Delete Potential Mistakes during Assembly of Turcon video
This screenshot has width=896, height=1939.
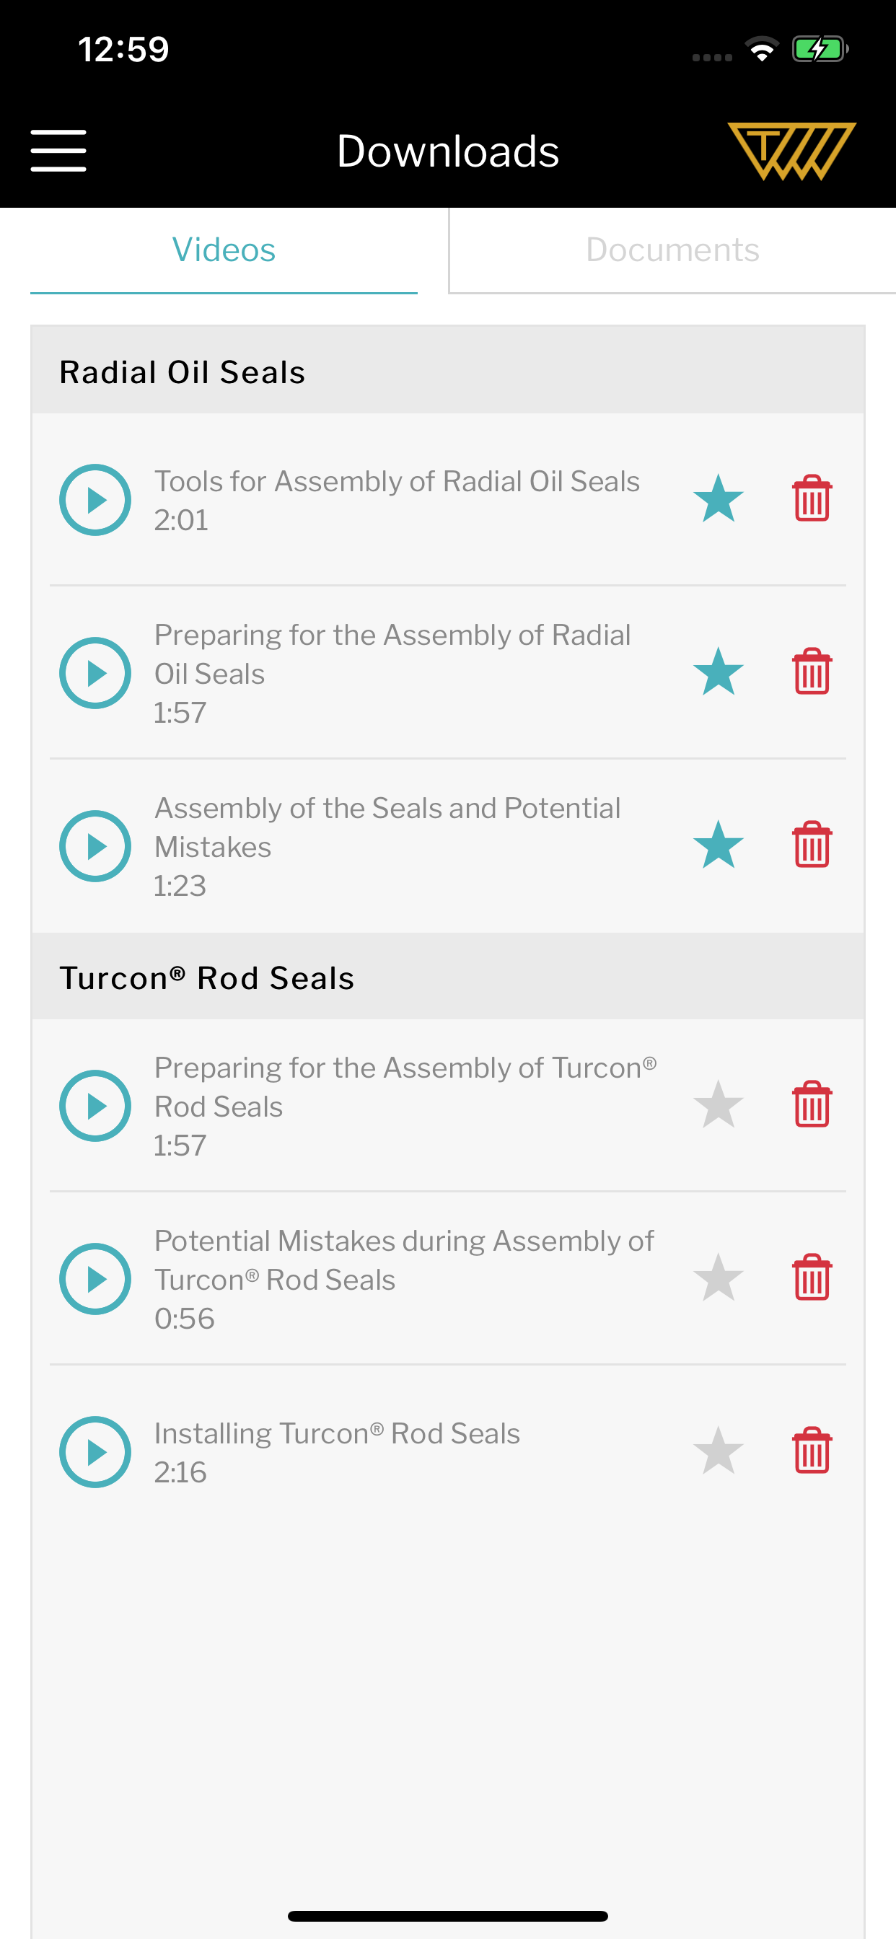tap(812, 1278)
